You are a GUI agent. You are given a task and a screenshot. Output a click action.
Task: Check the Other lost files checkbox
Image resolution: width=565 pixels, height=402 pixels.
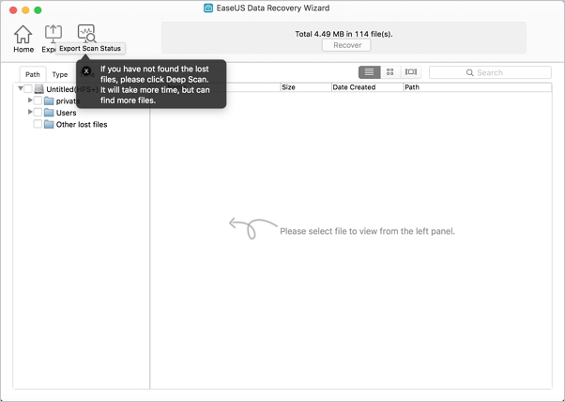(x=38, y=124)
